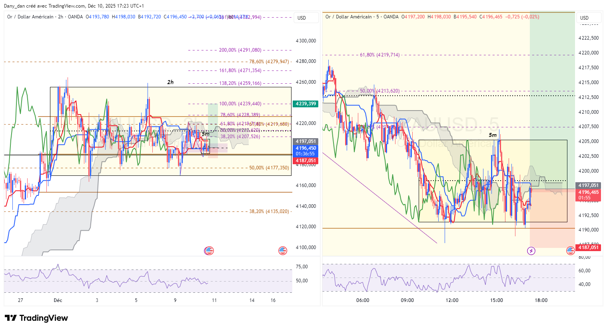Viewport: 607px width, 330px height.
Task: Select the Or / Dollar Américain 5 legend title
Action: [x=362, y=17]
